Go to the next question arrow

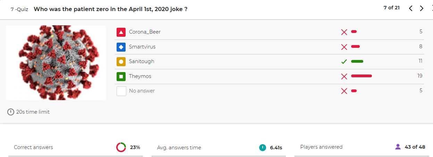[x=422, y=8]
